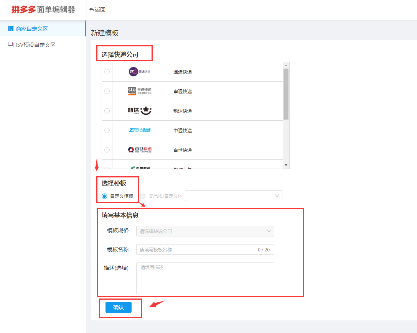Select the 圆通快递 radio button
The width and height of the screenshot is (417, 333).
click(107, 72)
